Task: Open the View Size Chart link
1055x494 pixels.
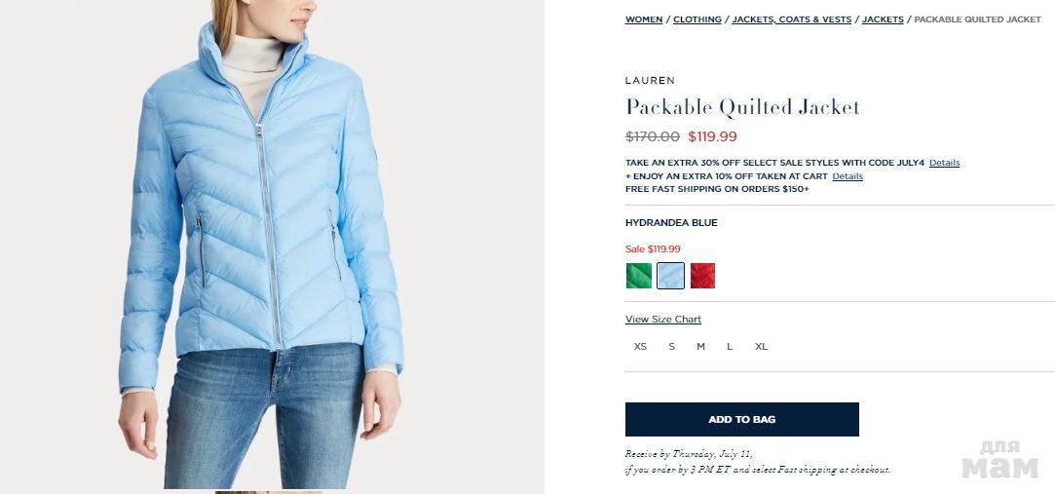Action: (662, 319)
